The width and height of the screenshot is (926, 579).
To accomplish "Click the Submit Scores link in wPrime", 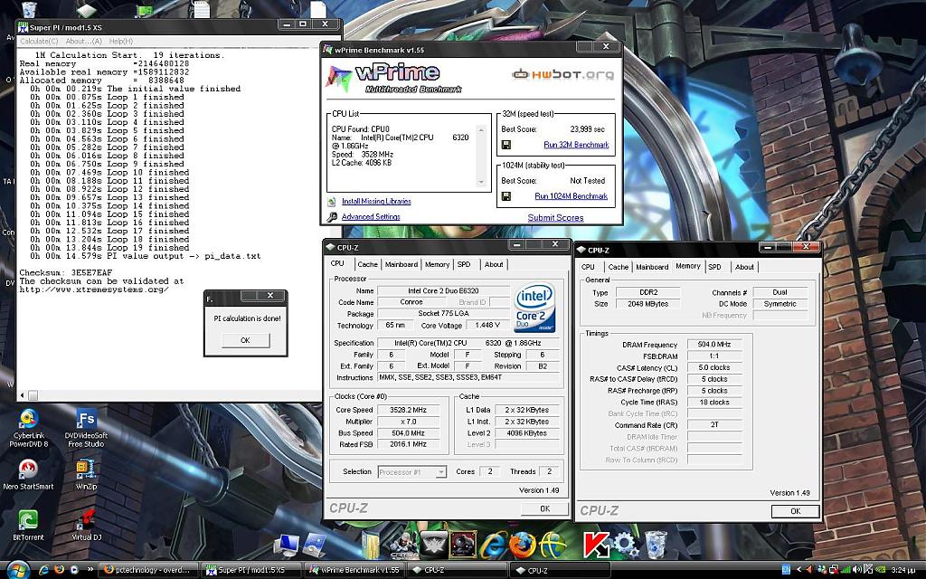I will point(556,217).
